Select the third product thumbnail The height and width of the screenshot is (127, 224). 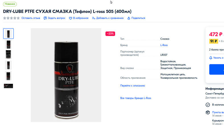click(8, 54)
